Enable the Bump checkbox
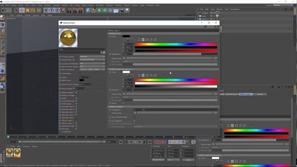 coord(76,98)
